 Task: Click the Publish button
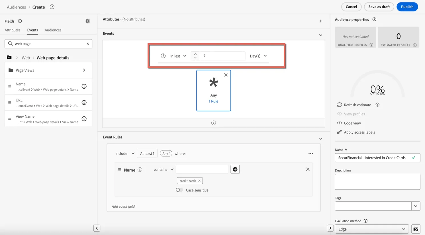(407, 7)
